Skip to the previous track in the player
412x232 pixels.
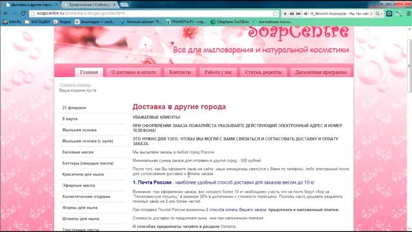(292, 14)
